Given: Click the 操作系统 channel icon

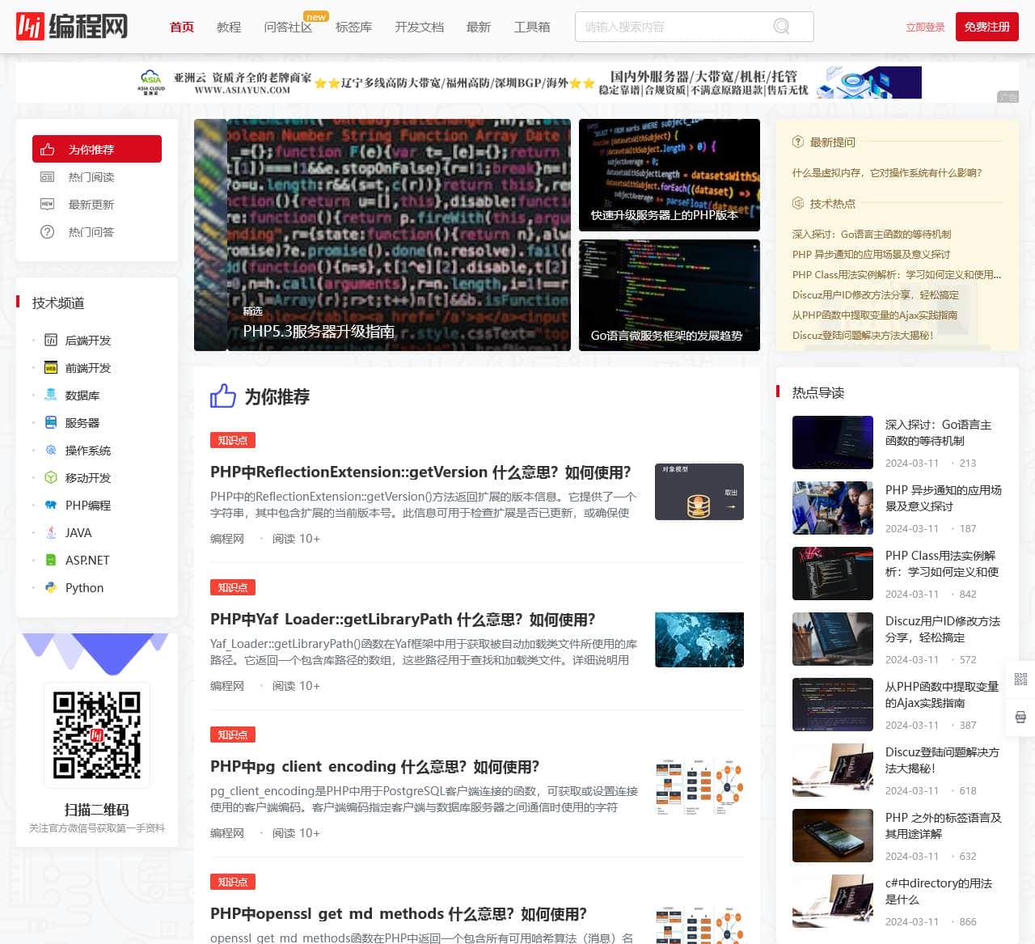Looking at the screenshot, I should coord(51,451).
